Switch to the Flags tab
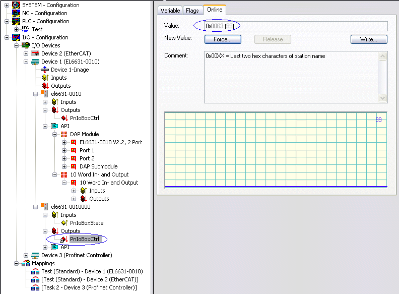The width and height of the screenshot is (399, 294). point(192,11)
